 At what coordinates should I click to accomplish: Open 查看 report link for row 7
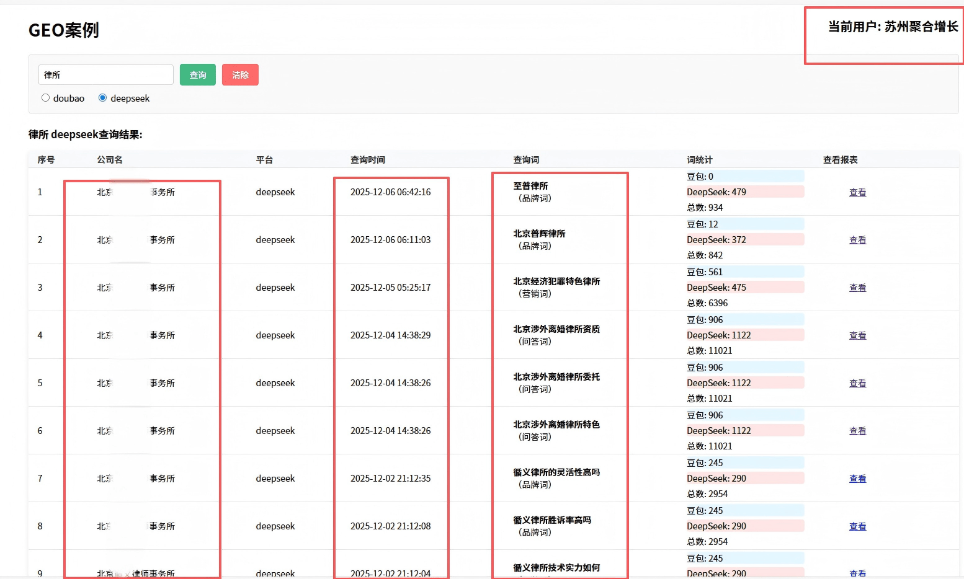[857, 479]
